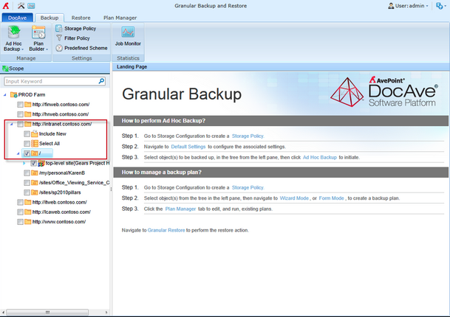Viewport: 450px width, 317px height.
Task: Select the Landing Page tab
Action: tap(132, 67)
